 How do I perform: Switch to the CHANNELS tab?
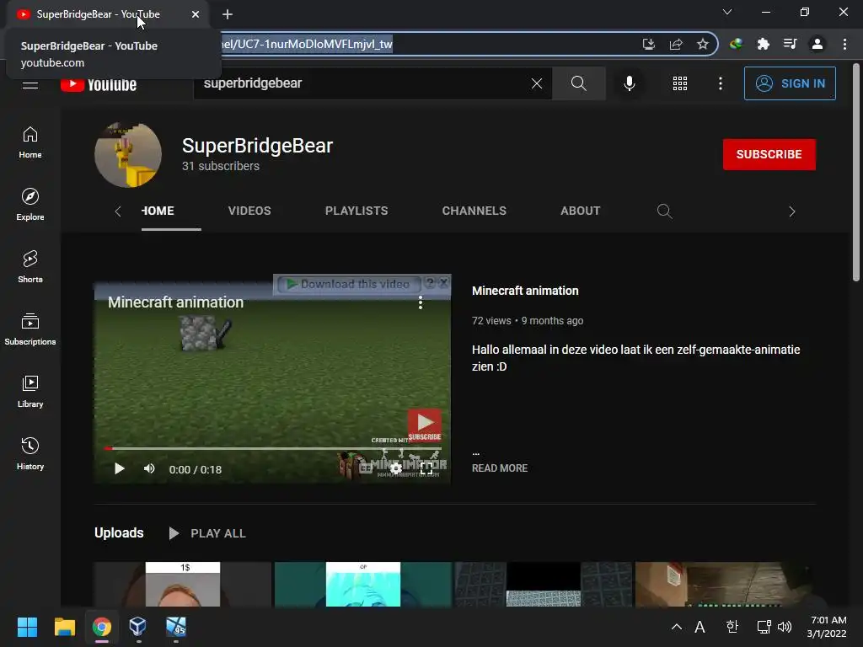coord(474,211)
